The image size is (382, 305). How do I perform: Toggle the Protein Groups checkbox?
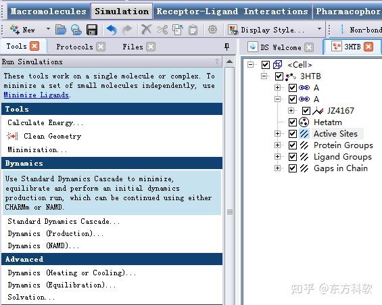293,145
